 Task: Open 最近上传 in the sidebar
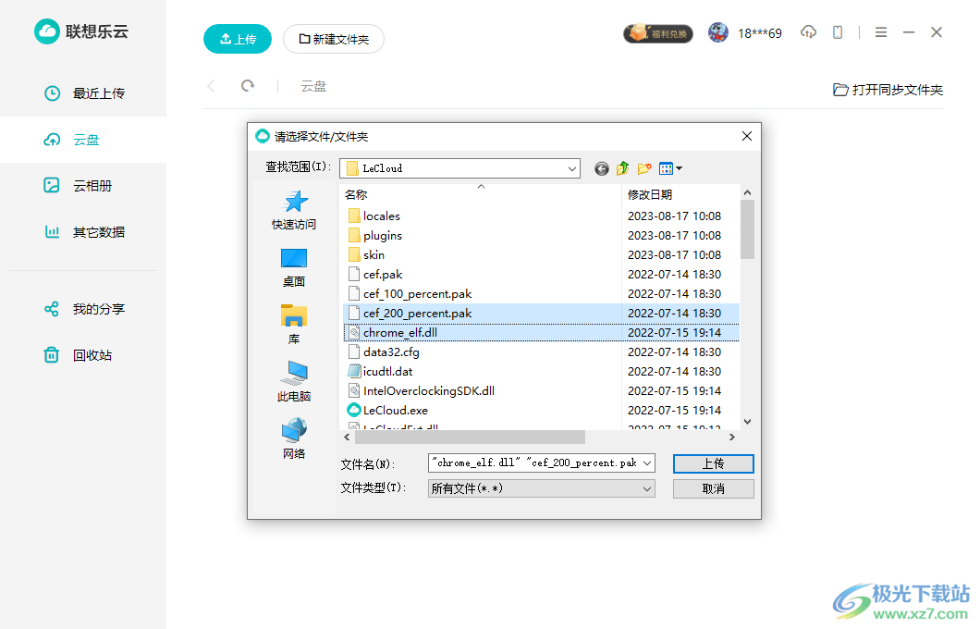click(x=83, y=93)
